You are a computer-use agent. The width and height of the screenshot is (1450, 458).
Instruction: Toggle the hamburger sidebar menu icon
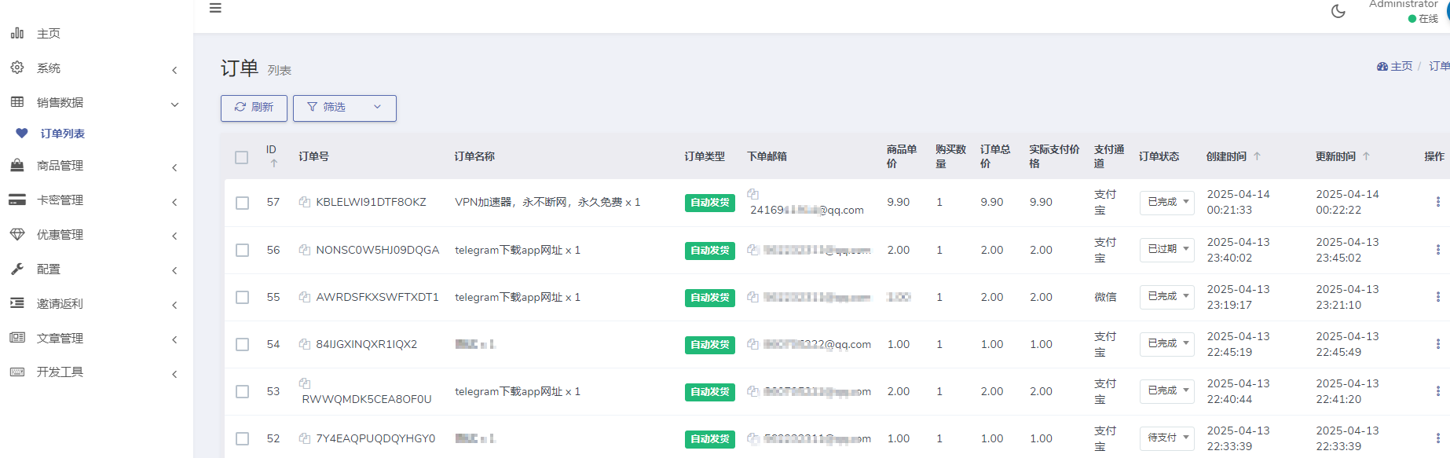pos(215,9)
